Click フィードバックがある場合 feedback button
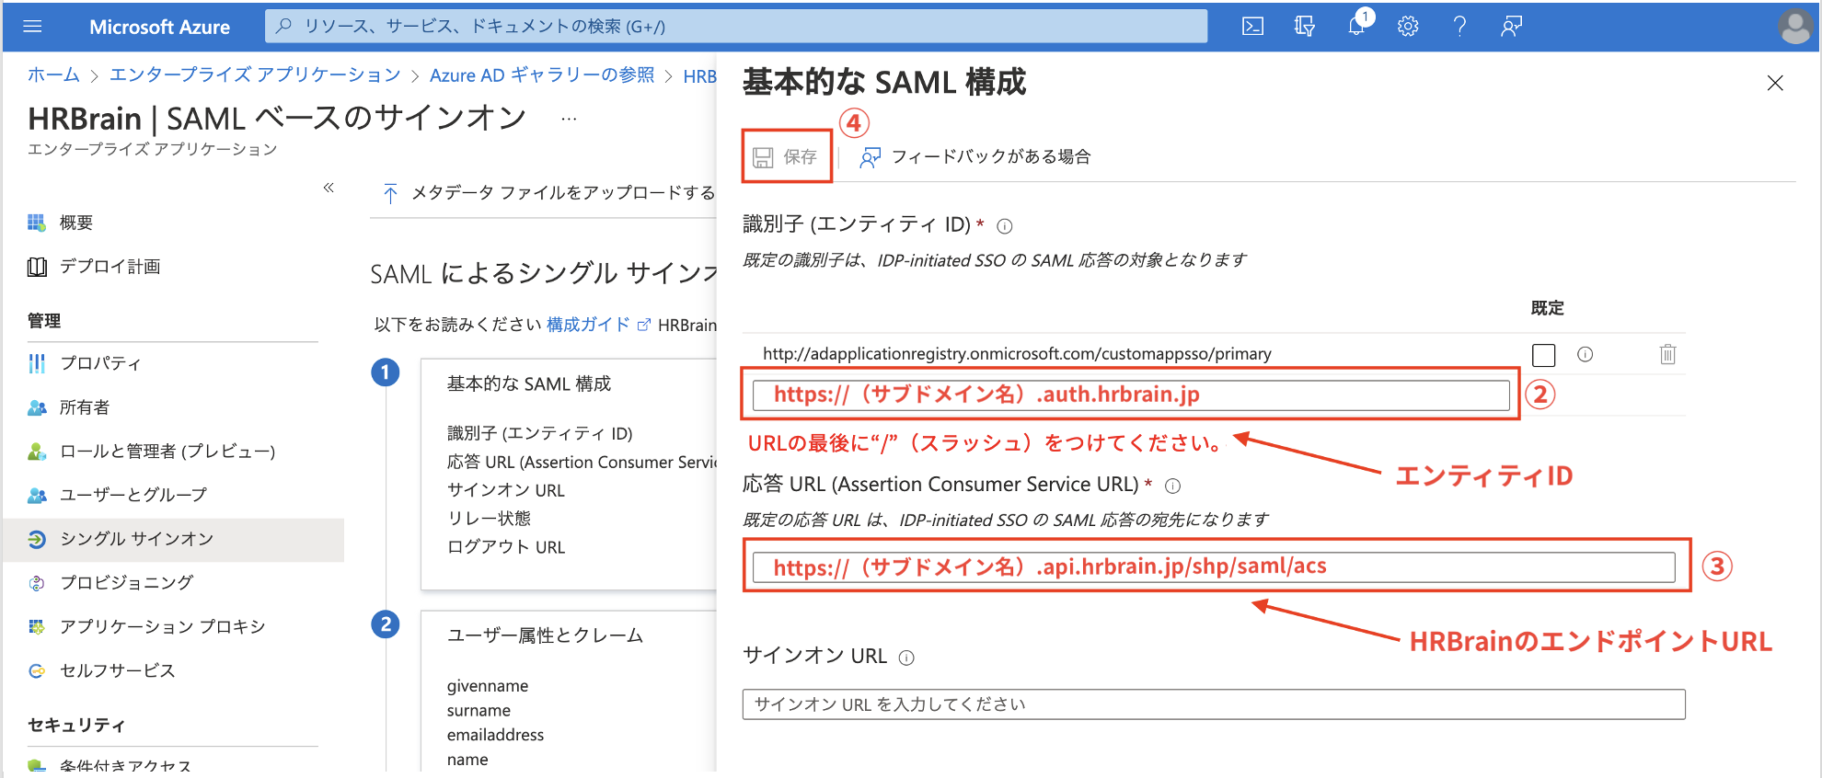 [x=975, y=157]
